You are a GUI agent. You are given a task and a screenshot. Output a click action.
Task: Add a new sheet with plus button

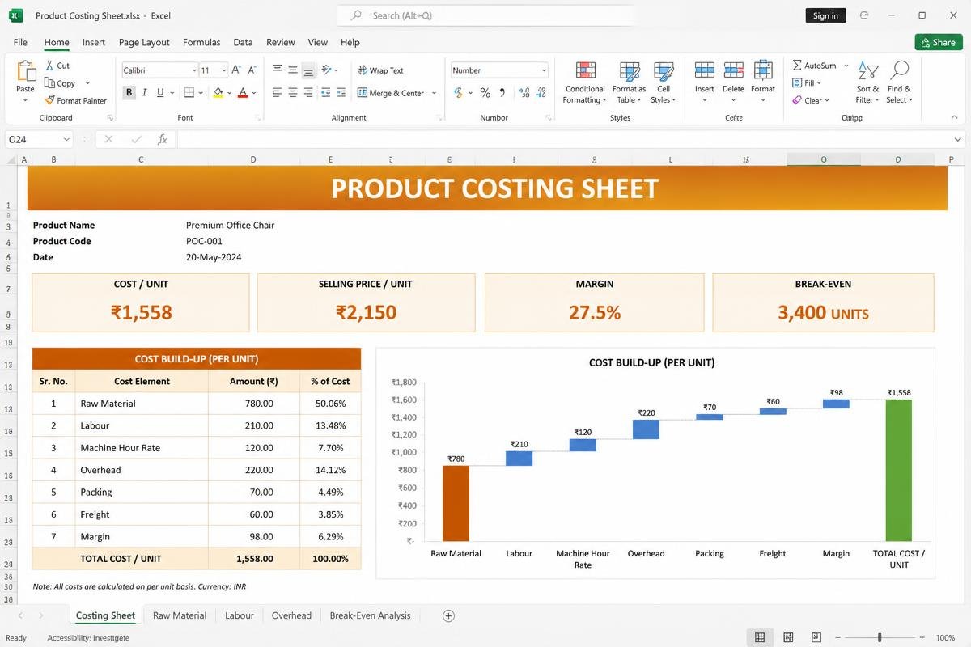448,615
